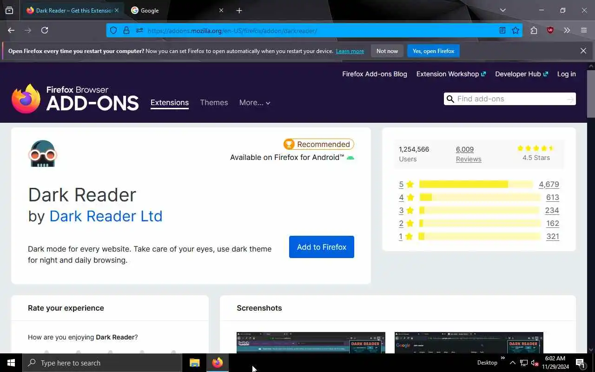Open the 6,009 Reviews link
This screenshot has height=372, width=595.
click(469, 154)
